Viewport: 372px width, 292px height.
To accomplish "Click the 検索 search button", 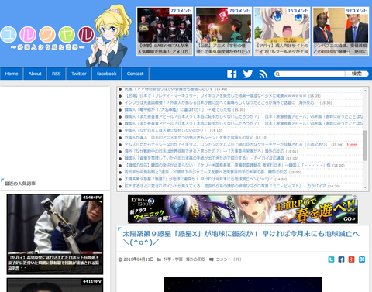I will pos(356,74).
